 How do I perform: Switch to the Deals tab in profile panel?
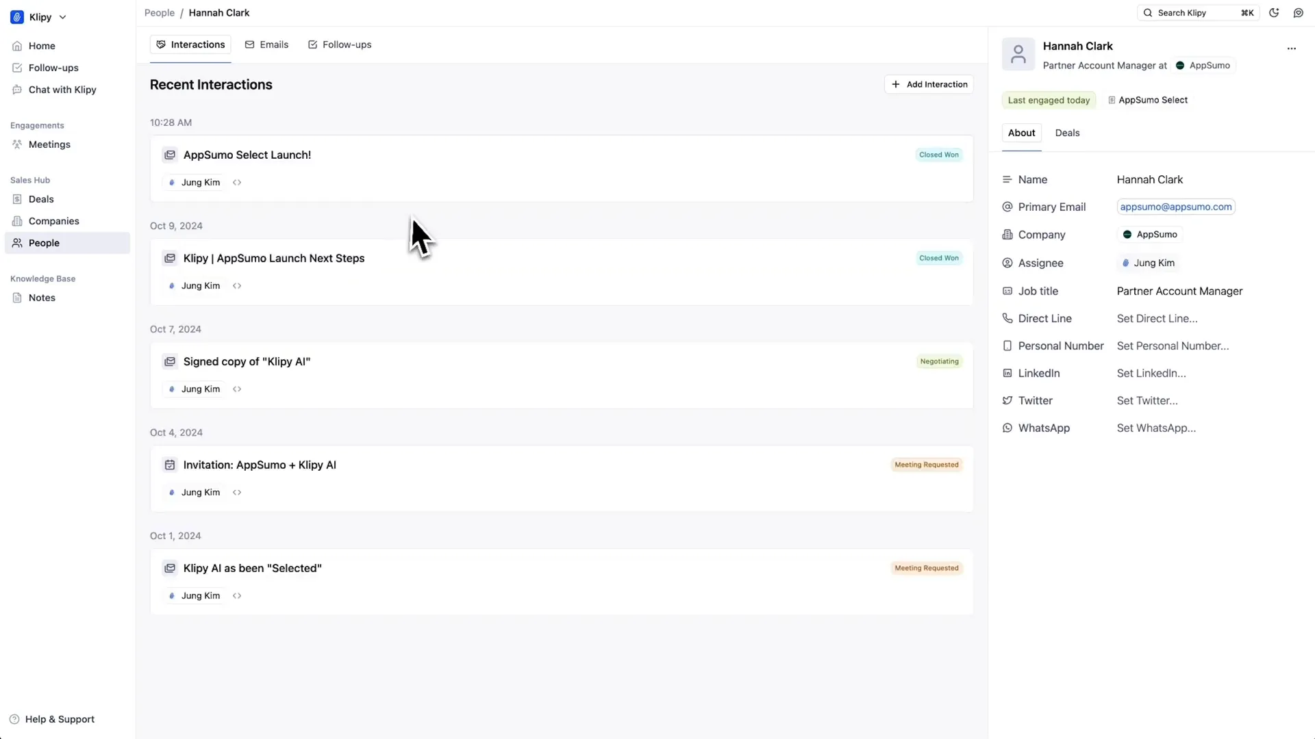1067,133
